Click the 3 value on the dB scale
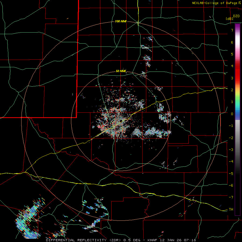 click(232, 78)
